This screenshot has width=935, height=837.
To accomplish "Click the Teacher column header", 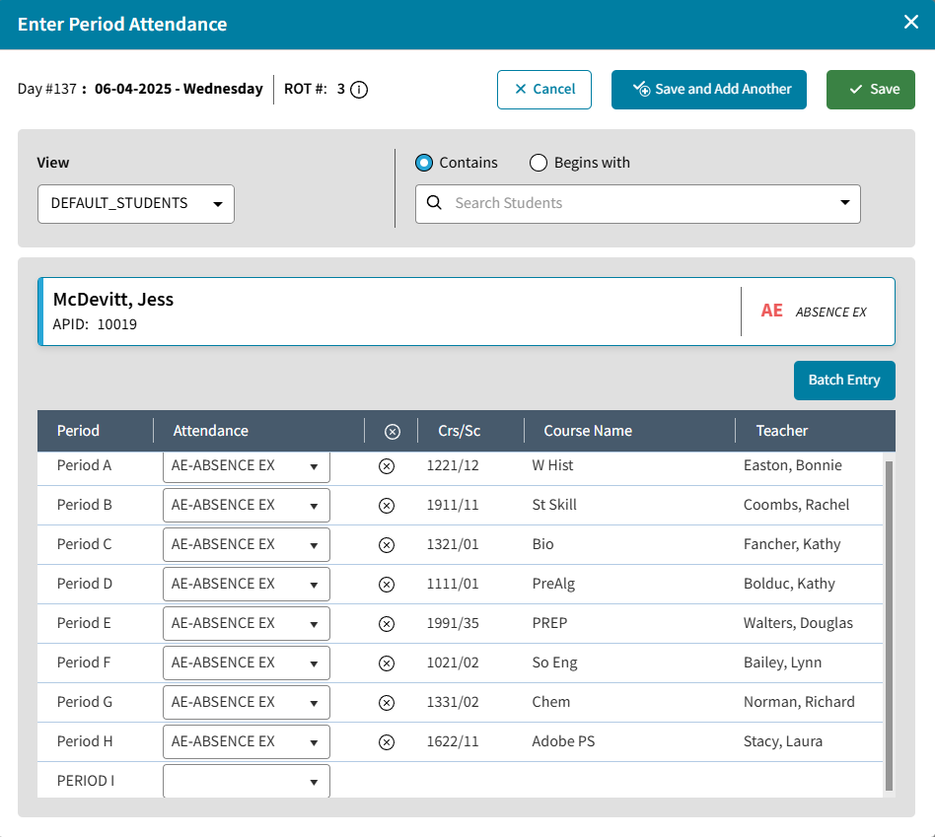I will tap(782, 431).
